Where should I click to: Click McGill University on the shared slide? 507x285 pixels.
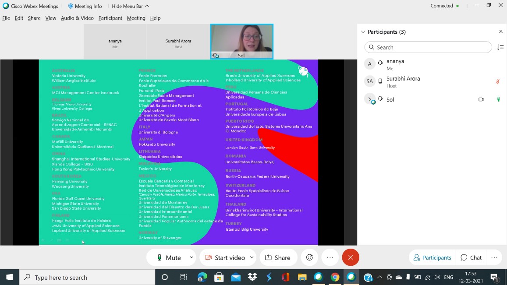click(67, 141)
